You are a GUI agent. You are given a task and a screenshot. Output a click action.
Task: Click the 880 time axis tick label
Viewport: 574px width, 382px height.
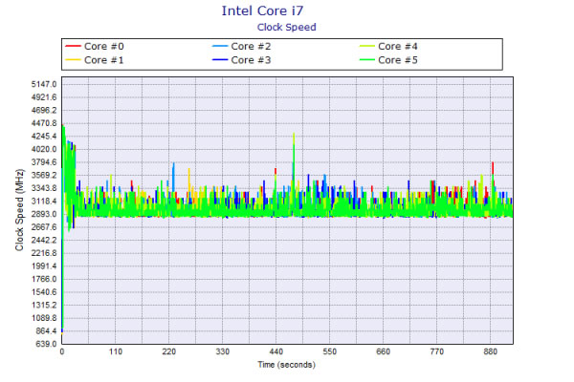490,351
